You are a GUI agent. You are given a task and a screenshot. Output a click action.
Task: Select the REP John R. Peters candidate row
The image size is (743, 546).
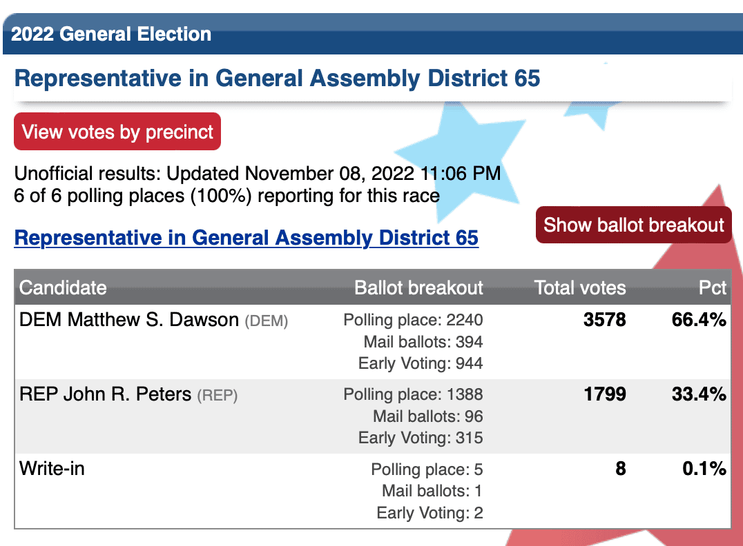[x=372, y=416]
